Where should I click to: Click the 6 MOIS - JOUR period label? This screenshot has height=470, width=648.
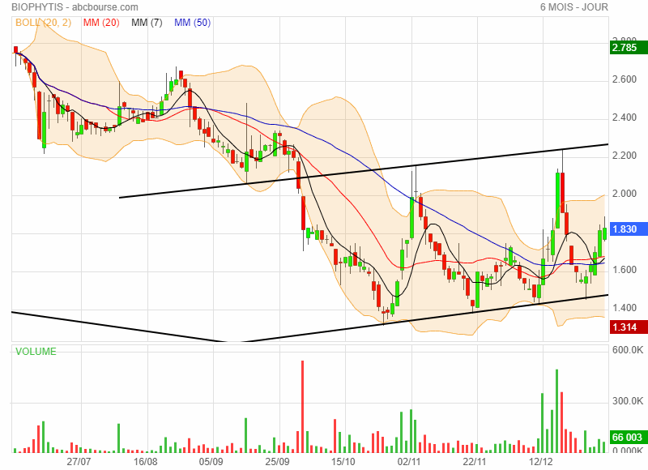574,7
